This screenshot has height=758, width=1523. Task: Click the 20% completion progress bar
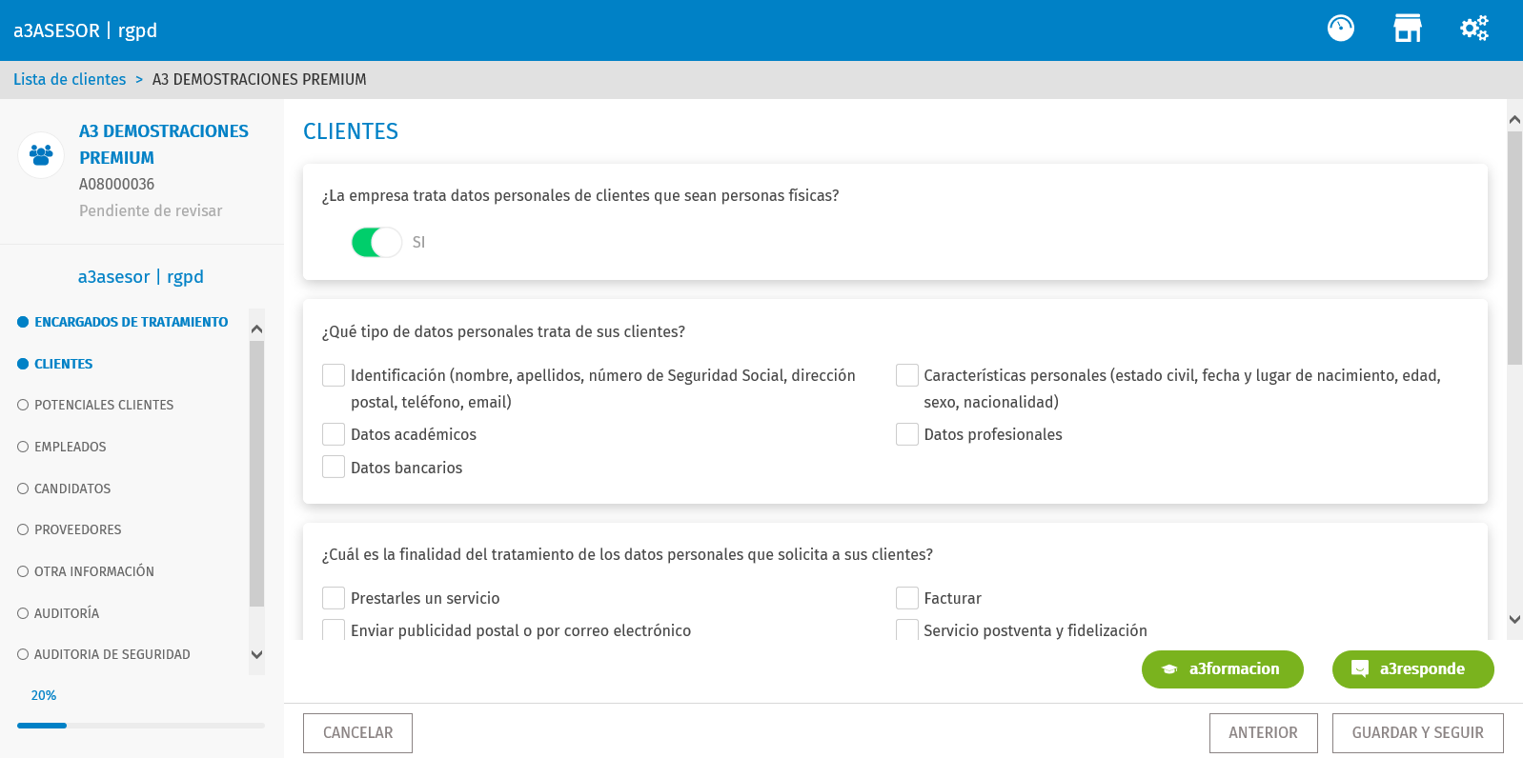(x=141, y=726)
